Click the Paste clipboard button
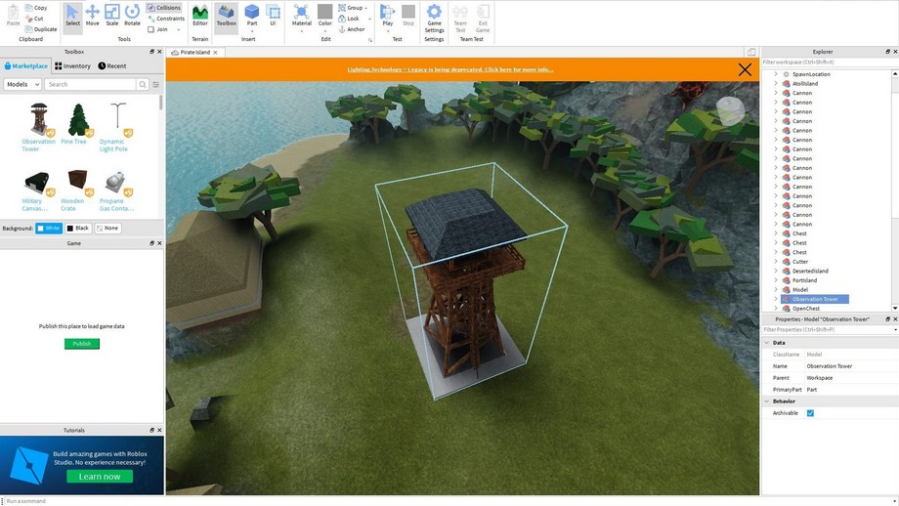This screenshot has width=899, height=506. tap(13, 16)
